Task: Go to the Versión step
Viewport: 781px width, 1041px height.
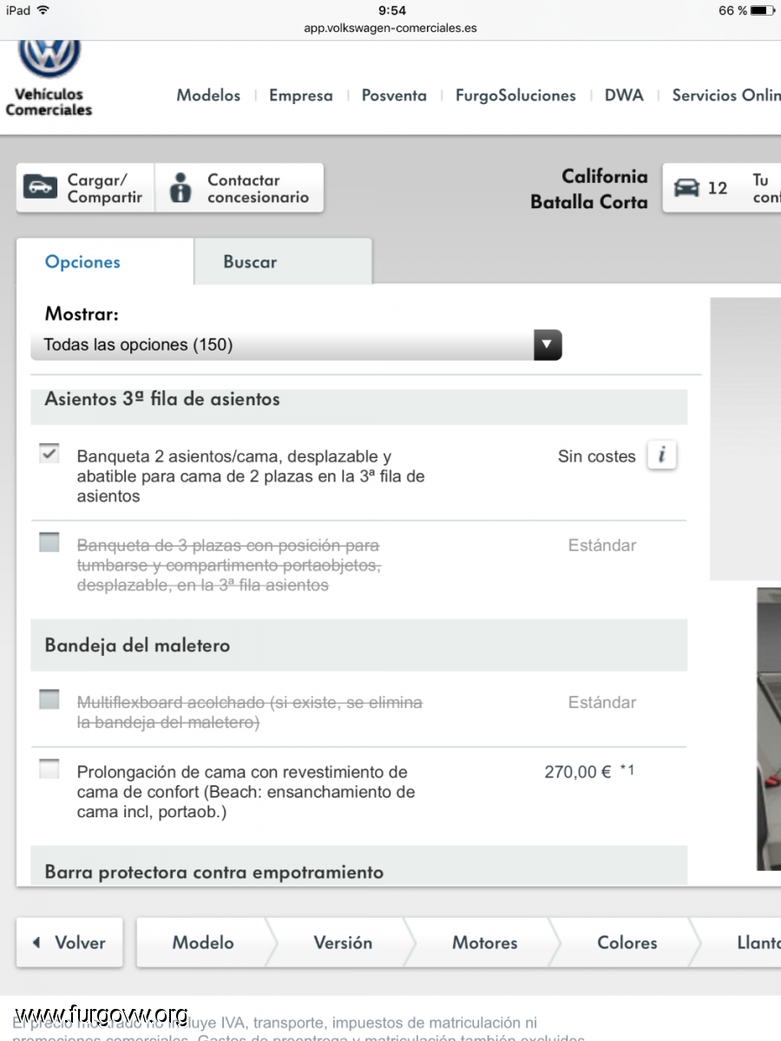Action: [343, 942]
